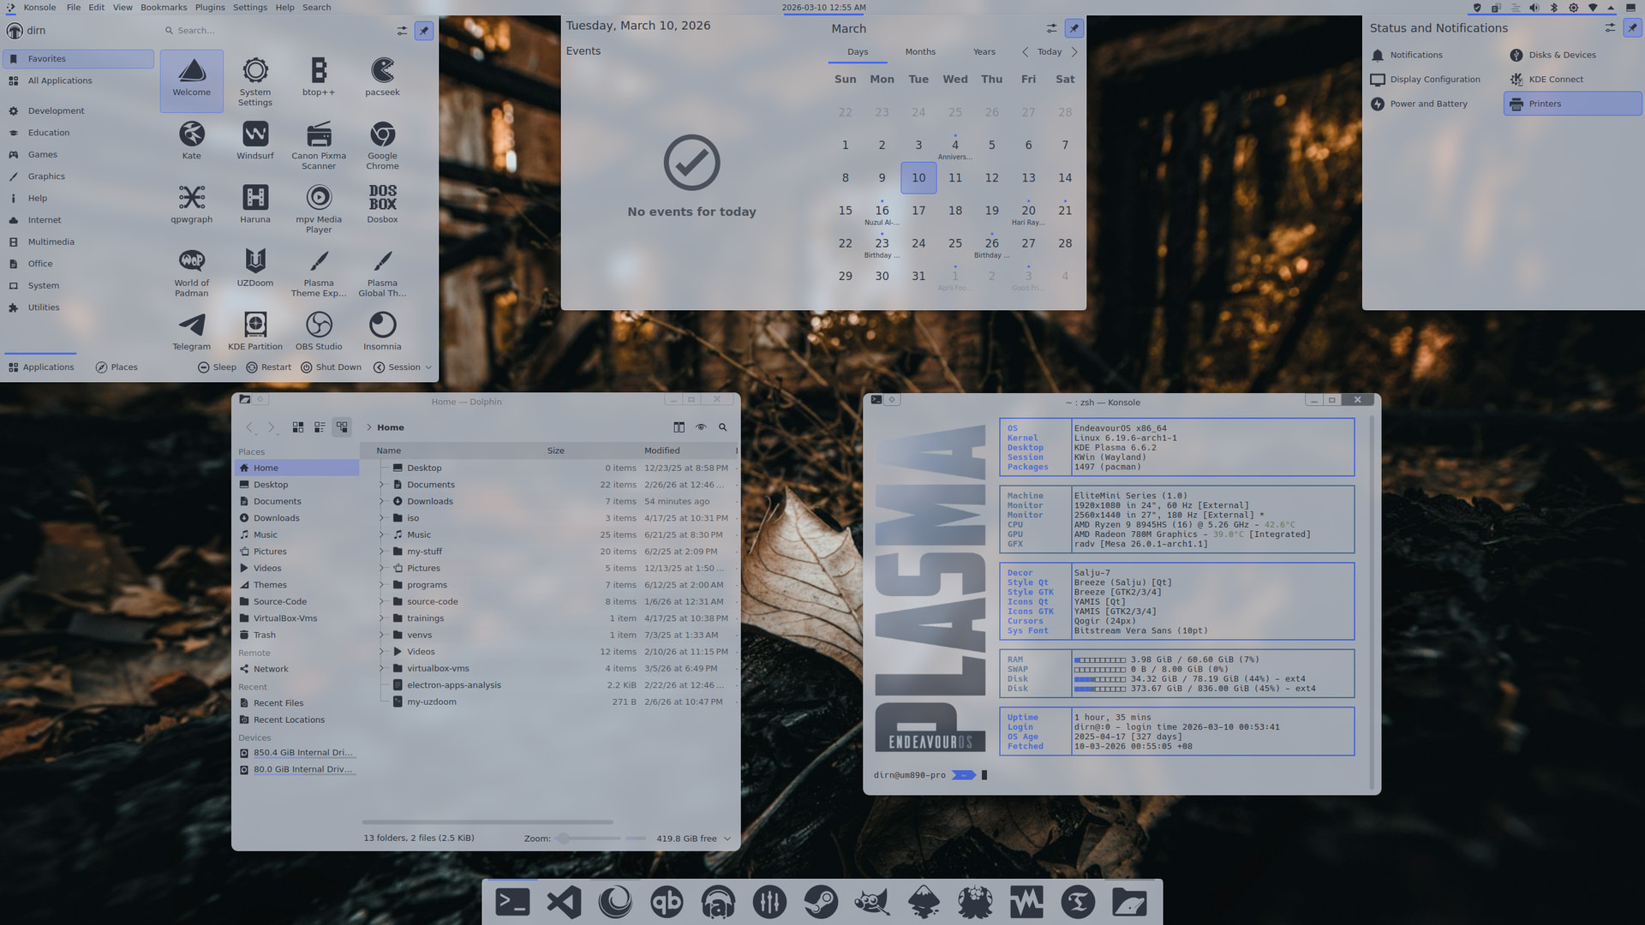Expand the source-code folder in Dolphin

pyautogui.click(x=381, y=602)
